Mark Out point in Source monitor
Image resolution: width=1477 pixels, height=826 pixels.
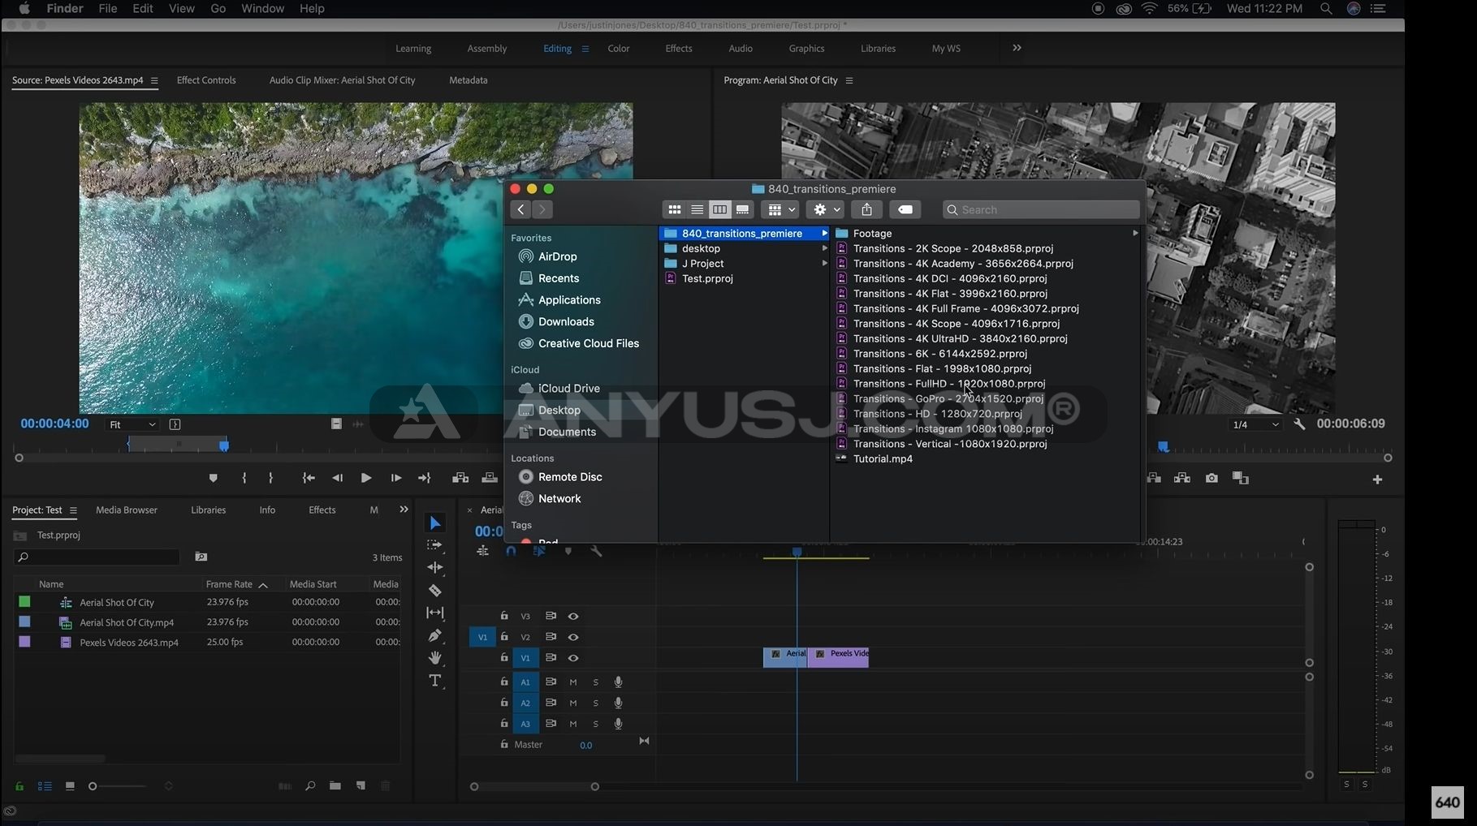coord(271,478)
